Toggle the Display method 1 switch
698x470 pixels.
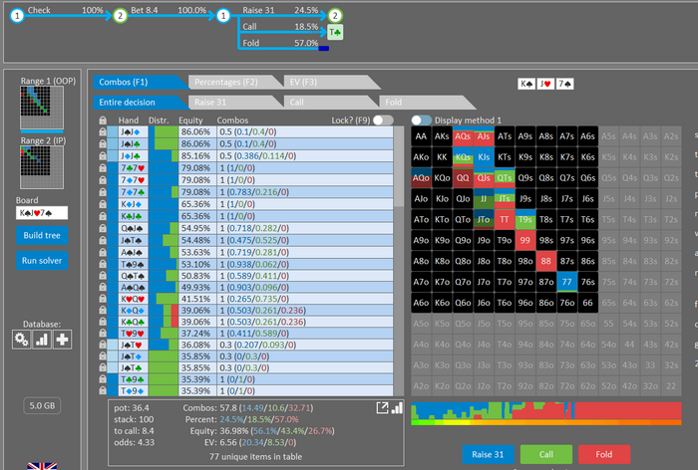421,120
